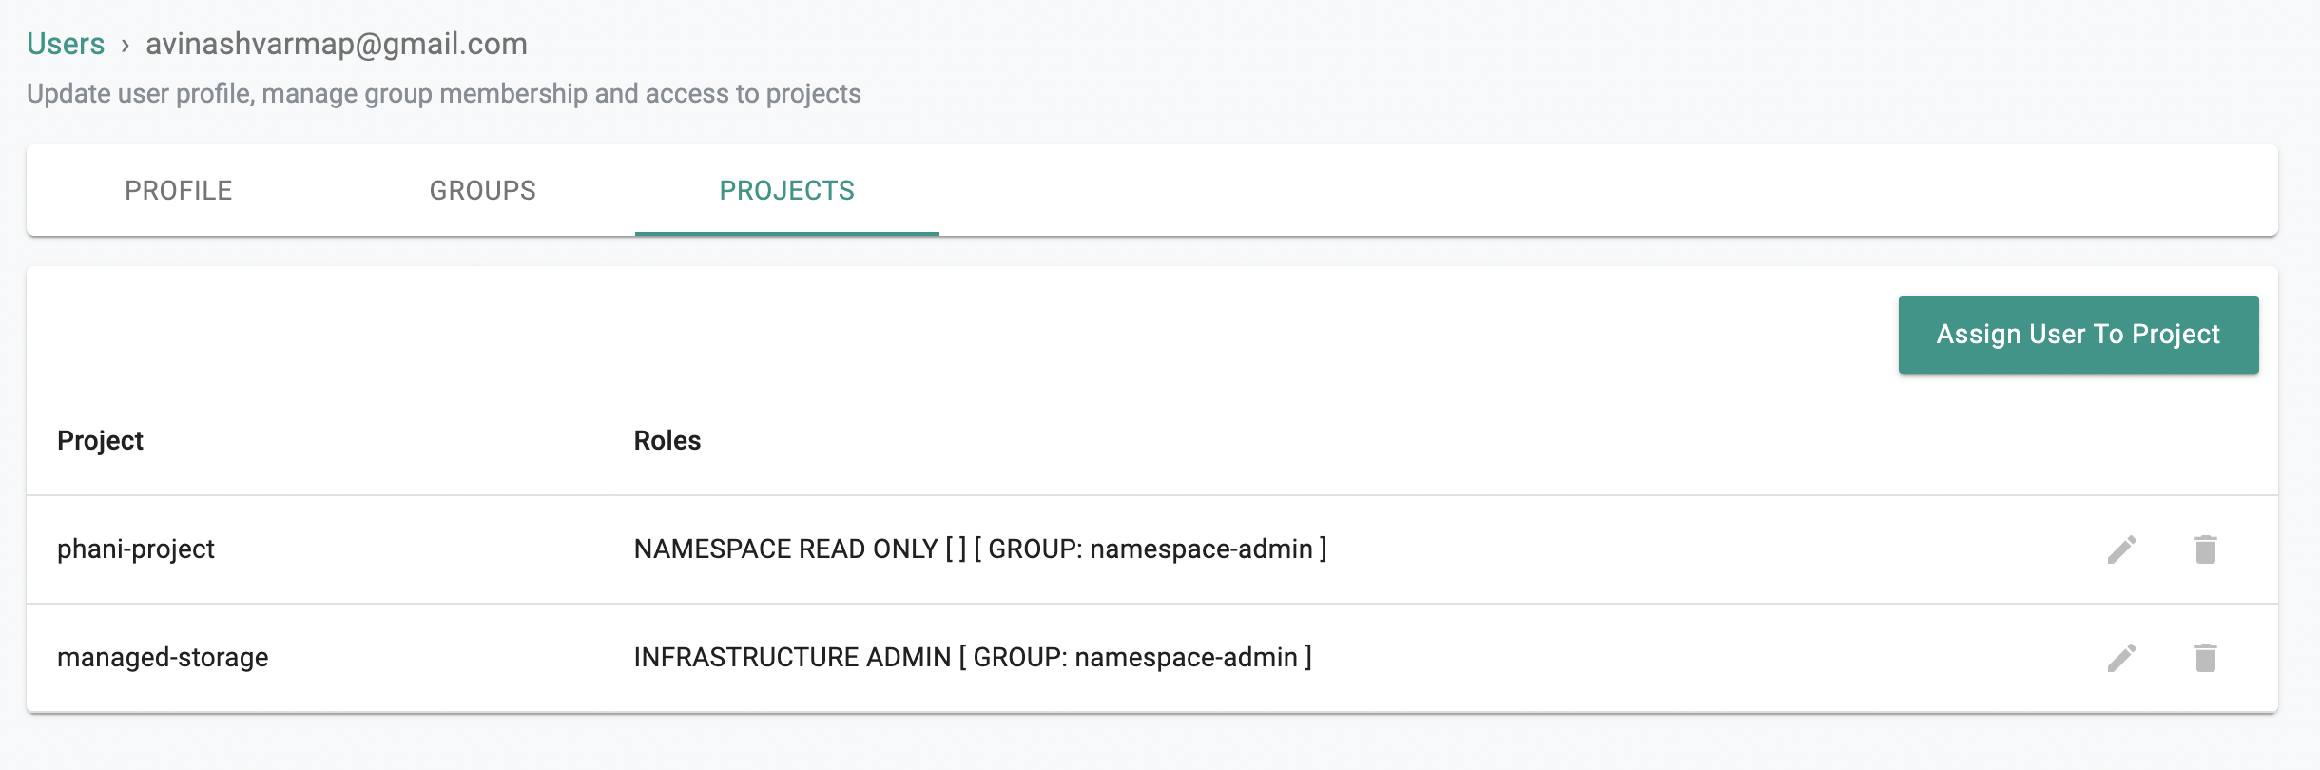This screenshot has width=2320, height=770.
Task: Edit the managed-storage role assignment
Action: pyautogui.click(x=2121, y=658)
